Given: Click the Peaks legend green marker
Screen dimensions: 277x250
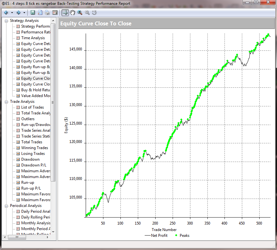Looking at the screenshot, I should 176,236.
